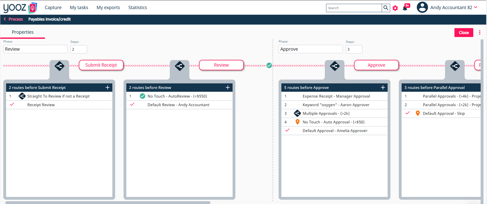Open Multiple Approvals (>2k) route
The image size is (487, 204).
click(x=326, y=113)
